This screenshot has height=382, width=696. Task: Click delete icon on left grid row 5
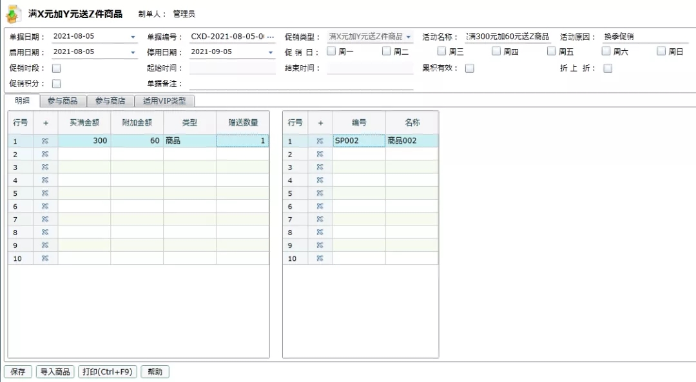pyautogui.click(x=45, y=193)
